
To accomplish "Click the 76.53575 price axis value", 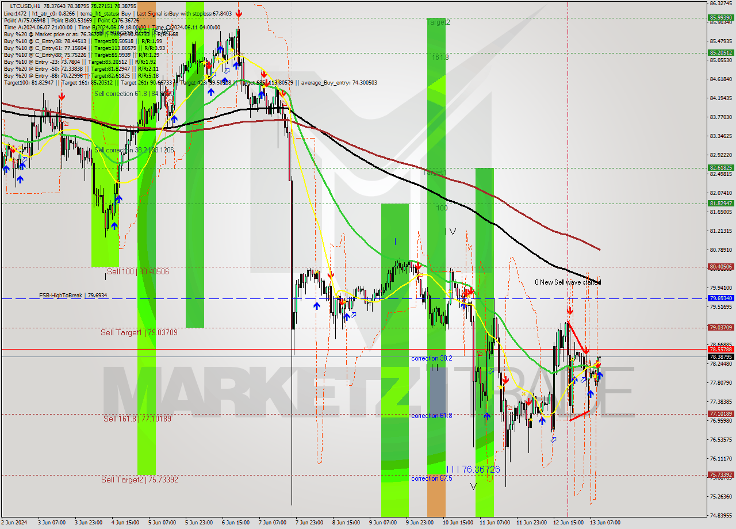I will [x=721, y=440].
